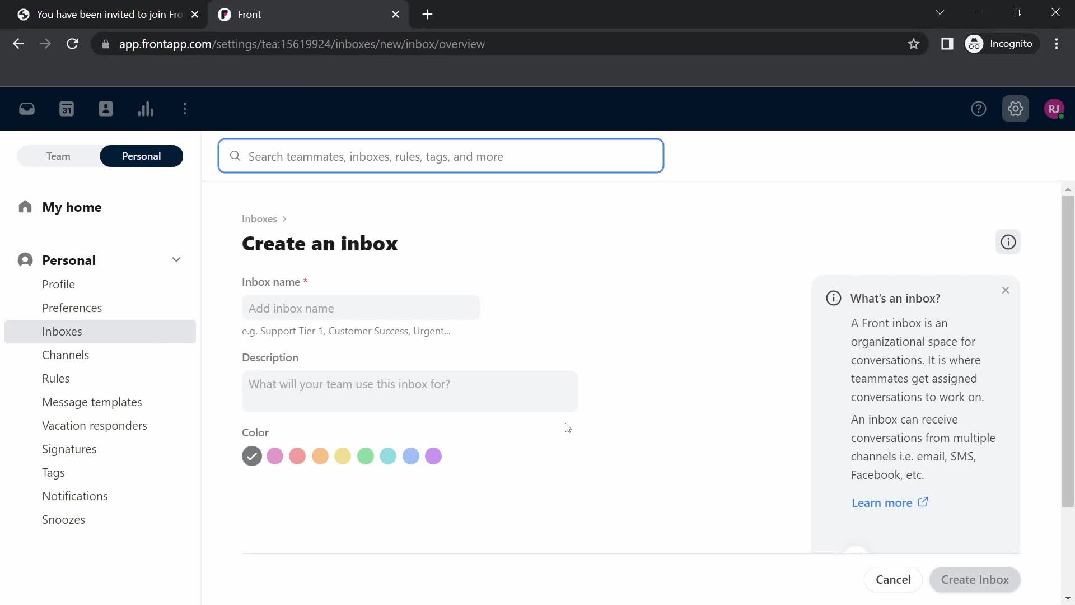Image resolution: width=1075 pixels, height=605 pixels.
Task: Click the My home house icon
Action: click(25, 207)
